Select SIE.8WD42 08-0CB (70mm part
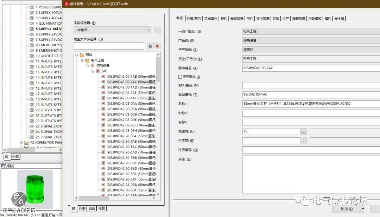 132,114
